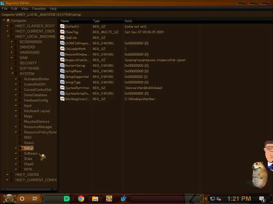This screenshot has height=204, width=273.
Task: Expand the CurrentControlSet key node
Action: [x=16, y=90]
